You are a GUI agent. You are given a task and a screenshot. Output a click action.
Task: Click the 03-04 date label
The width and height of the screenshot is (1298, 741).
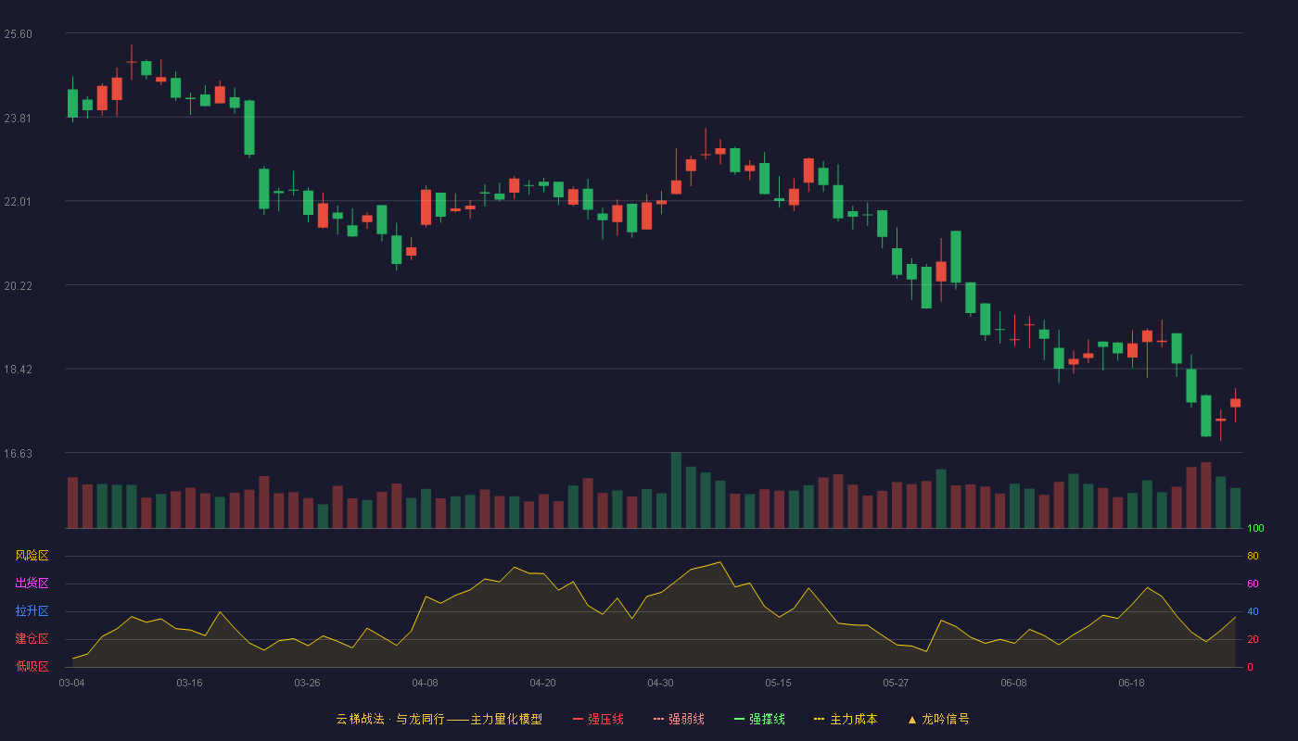71,683
